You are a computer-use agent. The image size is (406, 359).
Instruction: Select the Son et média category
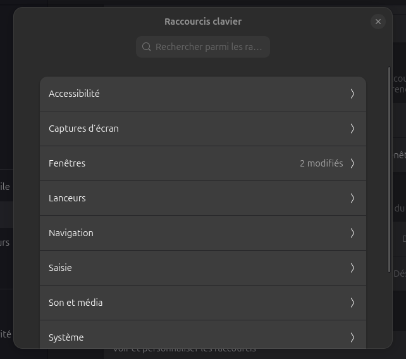[x=190, y=303]
